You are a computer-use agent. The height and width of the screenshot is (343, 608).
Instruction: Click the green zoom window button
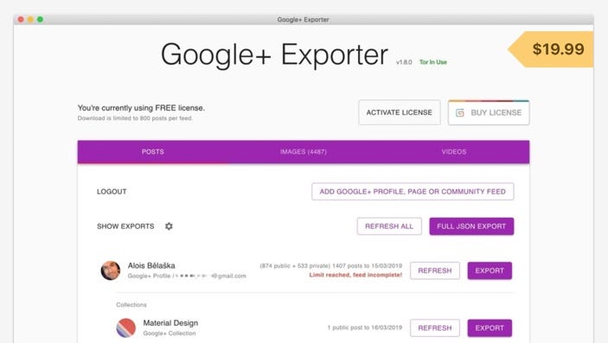point(40,19)
